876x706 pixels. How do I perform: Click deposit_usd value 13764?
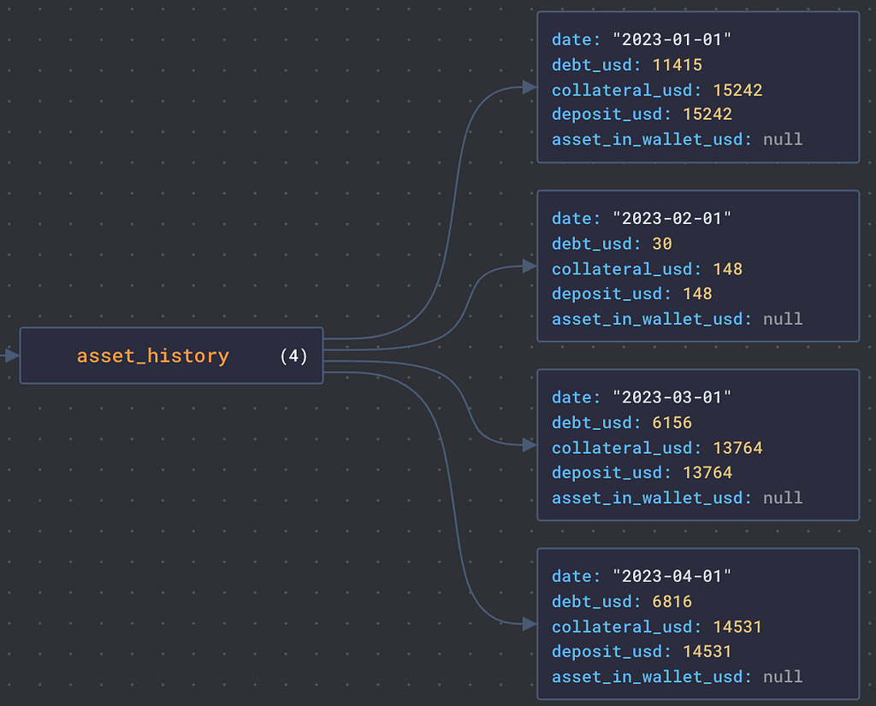(707, 472)
